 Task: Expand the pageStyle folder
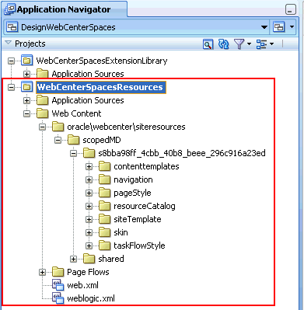point(89,193)
